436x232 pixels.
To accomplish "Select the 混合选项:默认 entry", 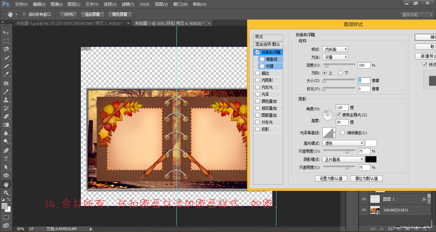I will 268,44.
